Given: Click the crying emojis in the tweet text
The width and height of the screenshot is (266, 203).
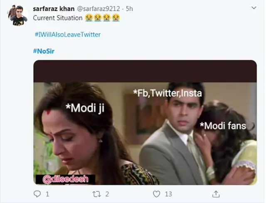Looking at the screenshot, I should tap(102, 18).
